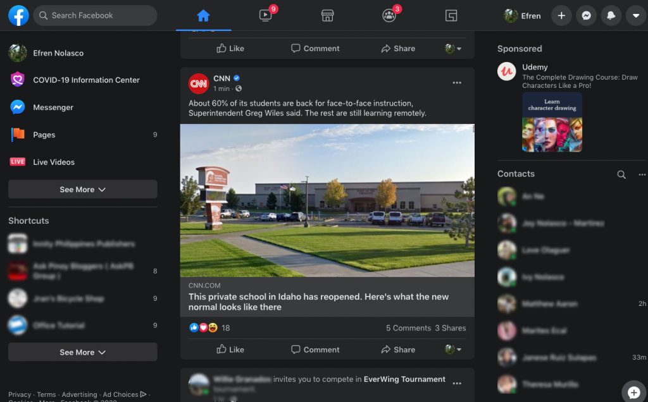
Task: Open the Terms footer link
Action: [46, 394]
